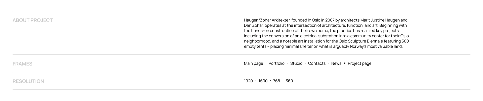Screen dimensions: 483x101
Task: Click the large bullet before Project page
Action: point(345,63)
